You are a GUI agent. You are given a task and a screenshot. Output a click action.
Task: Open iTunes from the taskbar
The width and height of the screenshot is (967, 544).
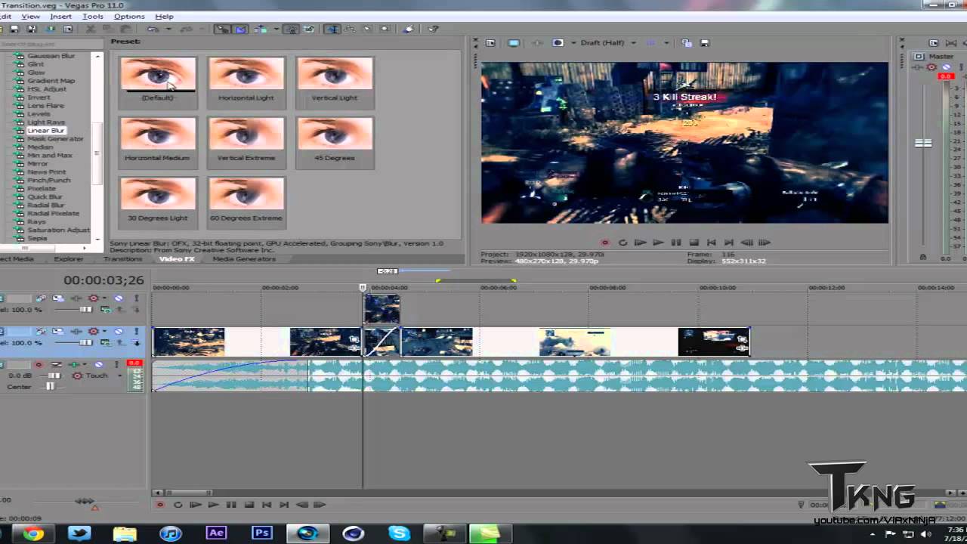tap(171, 533)
